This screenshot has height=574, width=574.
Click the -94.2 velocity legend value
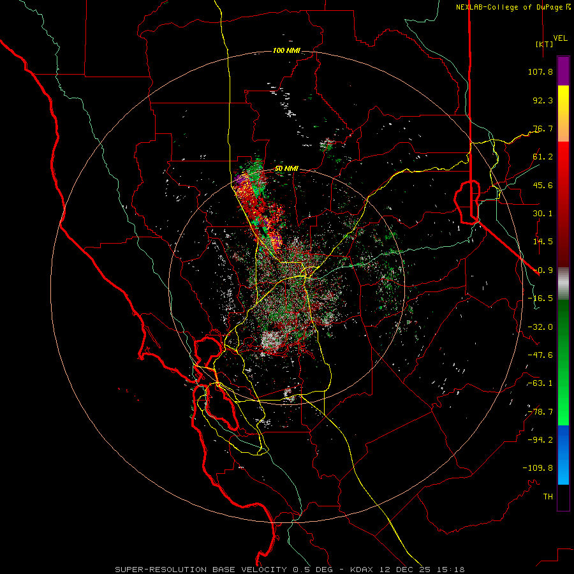(540, 440)
